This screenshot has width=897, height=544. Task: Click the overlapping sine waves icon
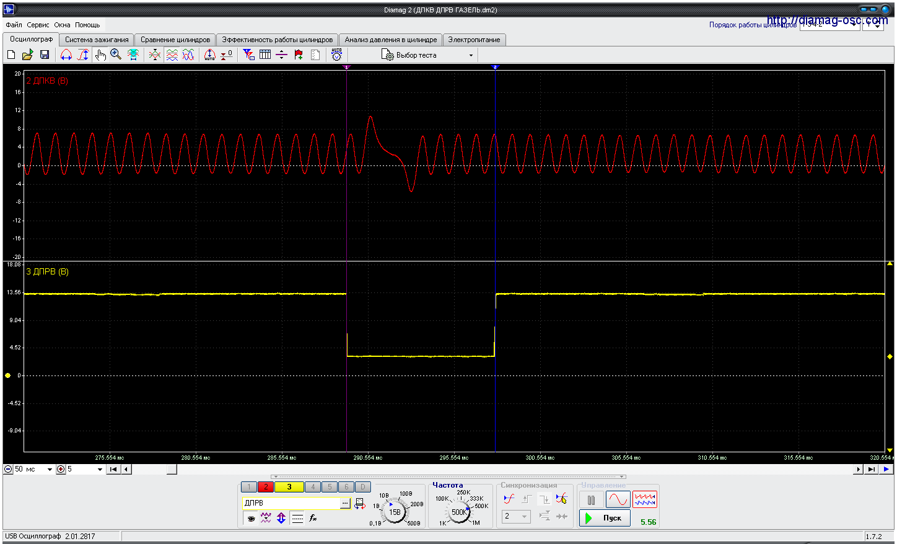click(x=188, y=55)
